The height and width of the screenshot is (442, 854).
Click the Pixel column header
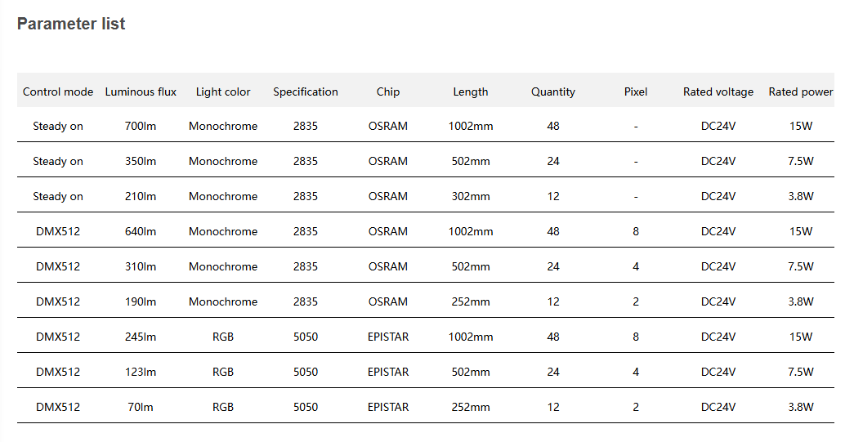pos(636,92)
